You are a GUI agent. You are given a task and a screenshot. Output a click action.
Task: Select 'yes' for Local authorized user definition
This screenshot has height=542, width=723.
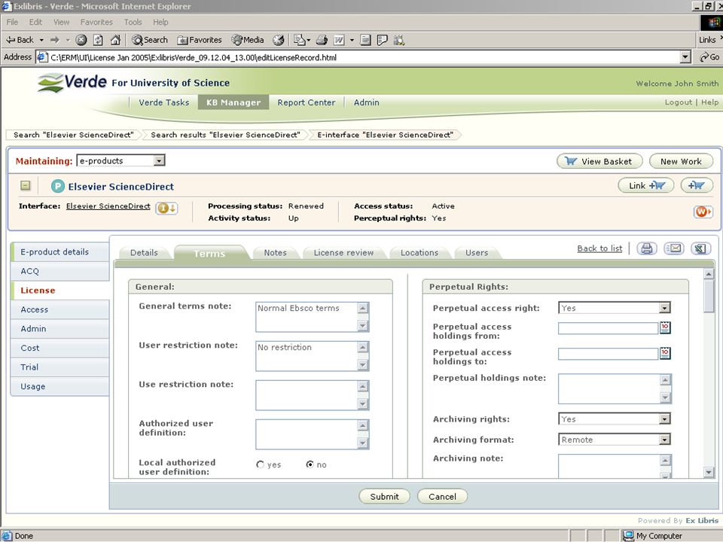261,464
